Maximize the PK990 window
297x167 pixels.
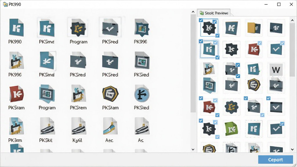279,4
